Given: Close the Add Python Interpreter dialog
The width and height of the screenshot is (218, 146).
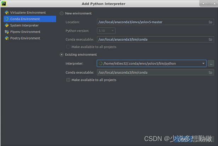Looking at the screenshot, I should point(214,4).
